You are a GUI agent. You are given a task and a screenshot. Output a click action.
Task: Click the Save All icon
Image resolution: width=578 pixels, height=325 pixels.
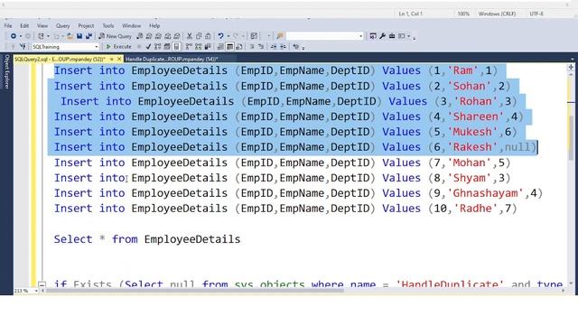tap(89, 36)
